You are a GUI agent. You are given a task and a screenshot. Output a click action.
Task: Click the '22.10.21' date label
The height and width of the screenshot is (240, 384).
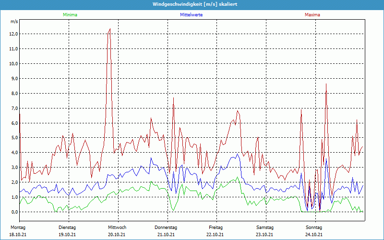215,235
